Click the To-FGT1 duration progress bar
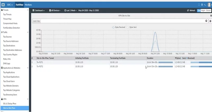This screenshot has height=112, width=212. 165,62
